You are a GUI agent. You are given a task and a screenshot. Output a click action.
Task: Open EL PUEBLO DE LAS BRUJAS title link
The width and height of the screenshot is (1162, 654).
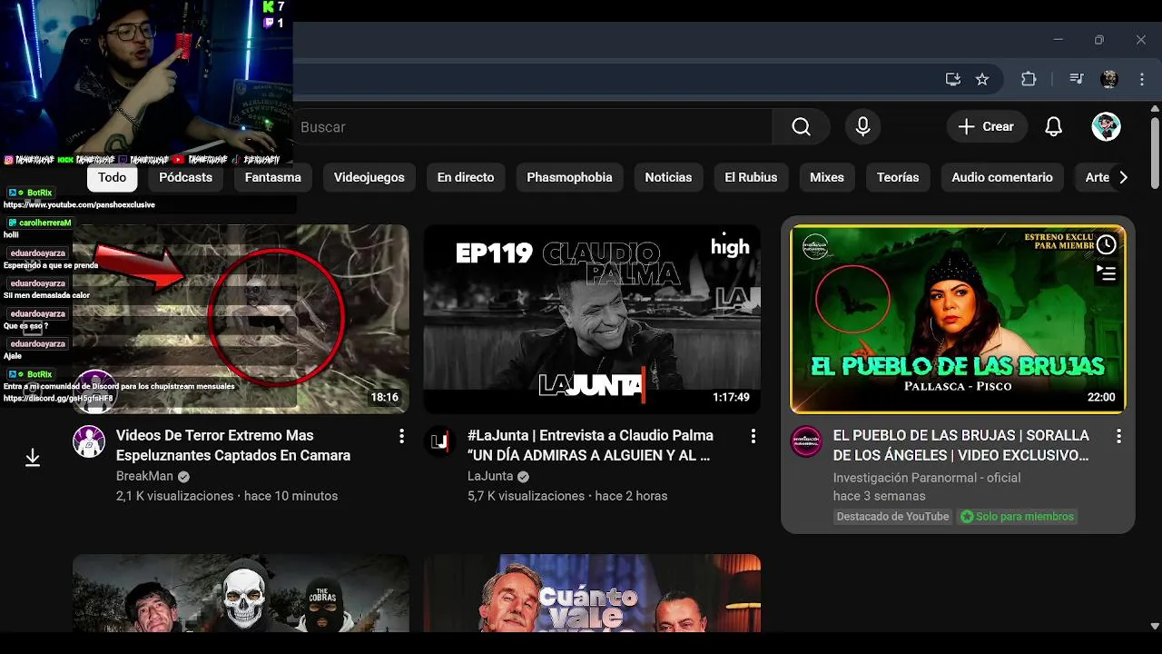(961, 445)
